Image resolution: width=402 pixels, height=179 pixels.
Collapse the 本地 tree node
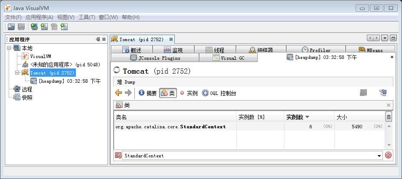(x=9, y=48)
